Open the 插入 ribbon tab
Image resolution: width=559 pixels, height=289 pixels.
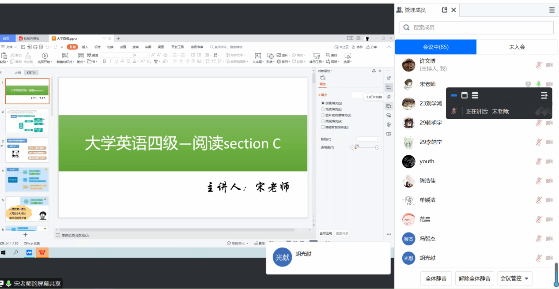pyautogui.click(x=85, y=47)
